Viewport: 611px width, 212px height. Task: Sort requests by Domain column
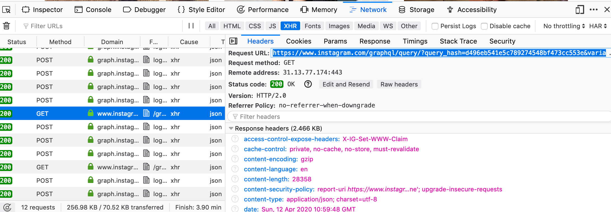coord(112,42)
